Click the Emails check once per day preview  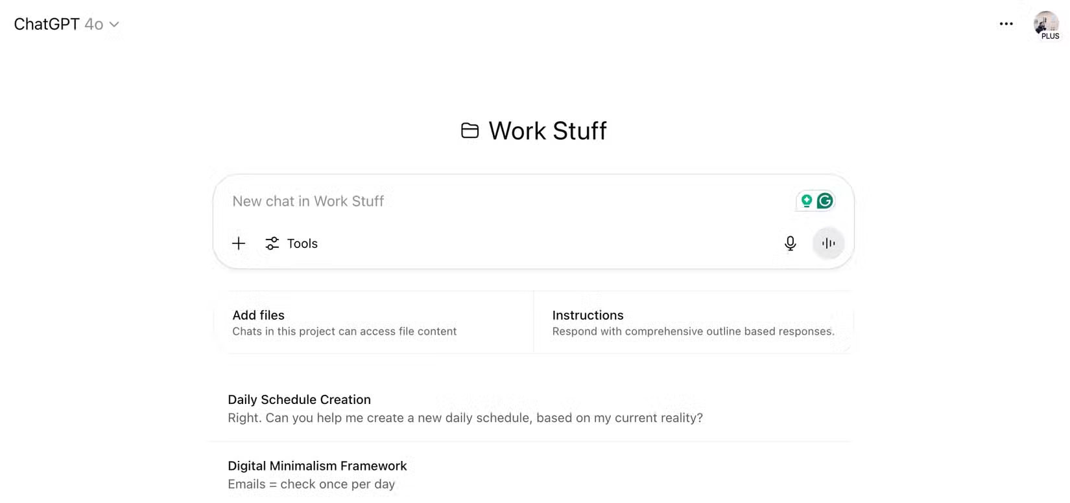coord(311,484)
